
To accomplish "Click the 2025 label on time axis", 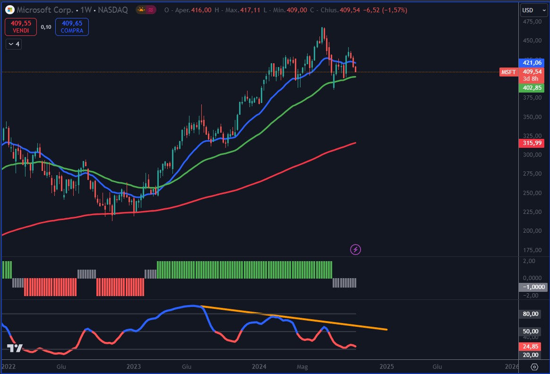I will click(387, 366).
